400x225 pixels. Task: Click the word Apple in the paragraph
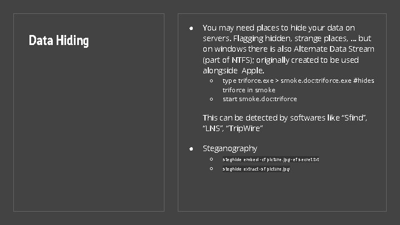[x=253, y=71]
